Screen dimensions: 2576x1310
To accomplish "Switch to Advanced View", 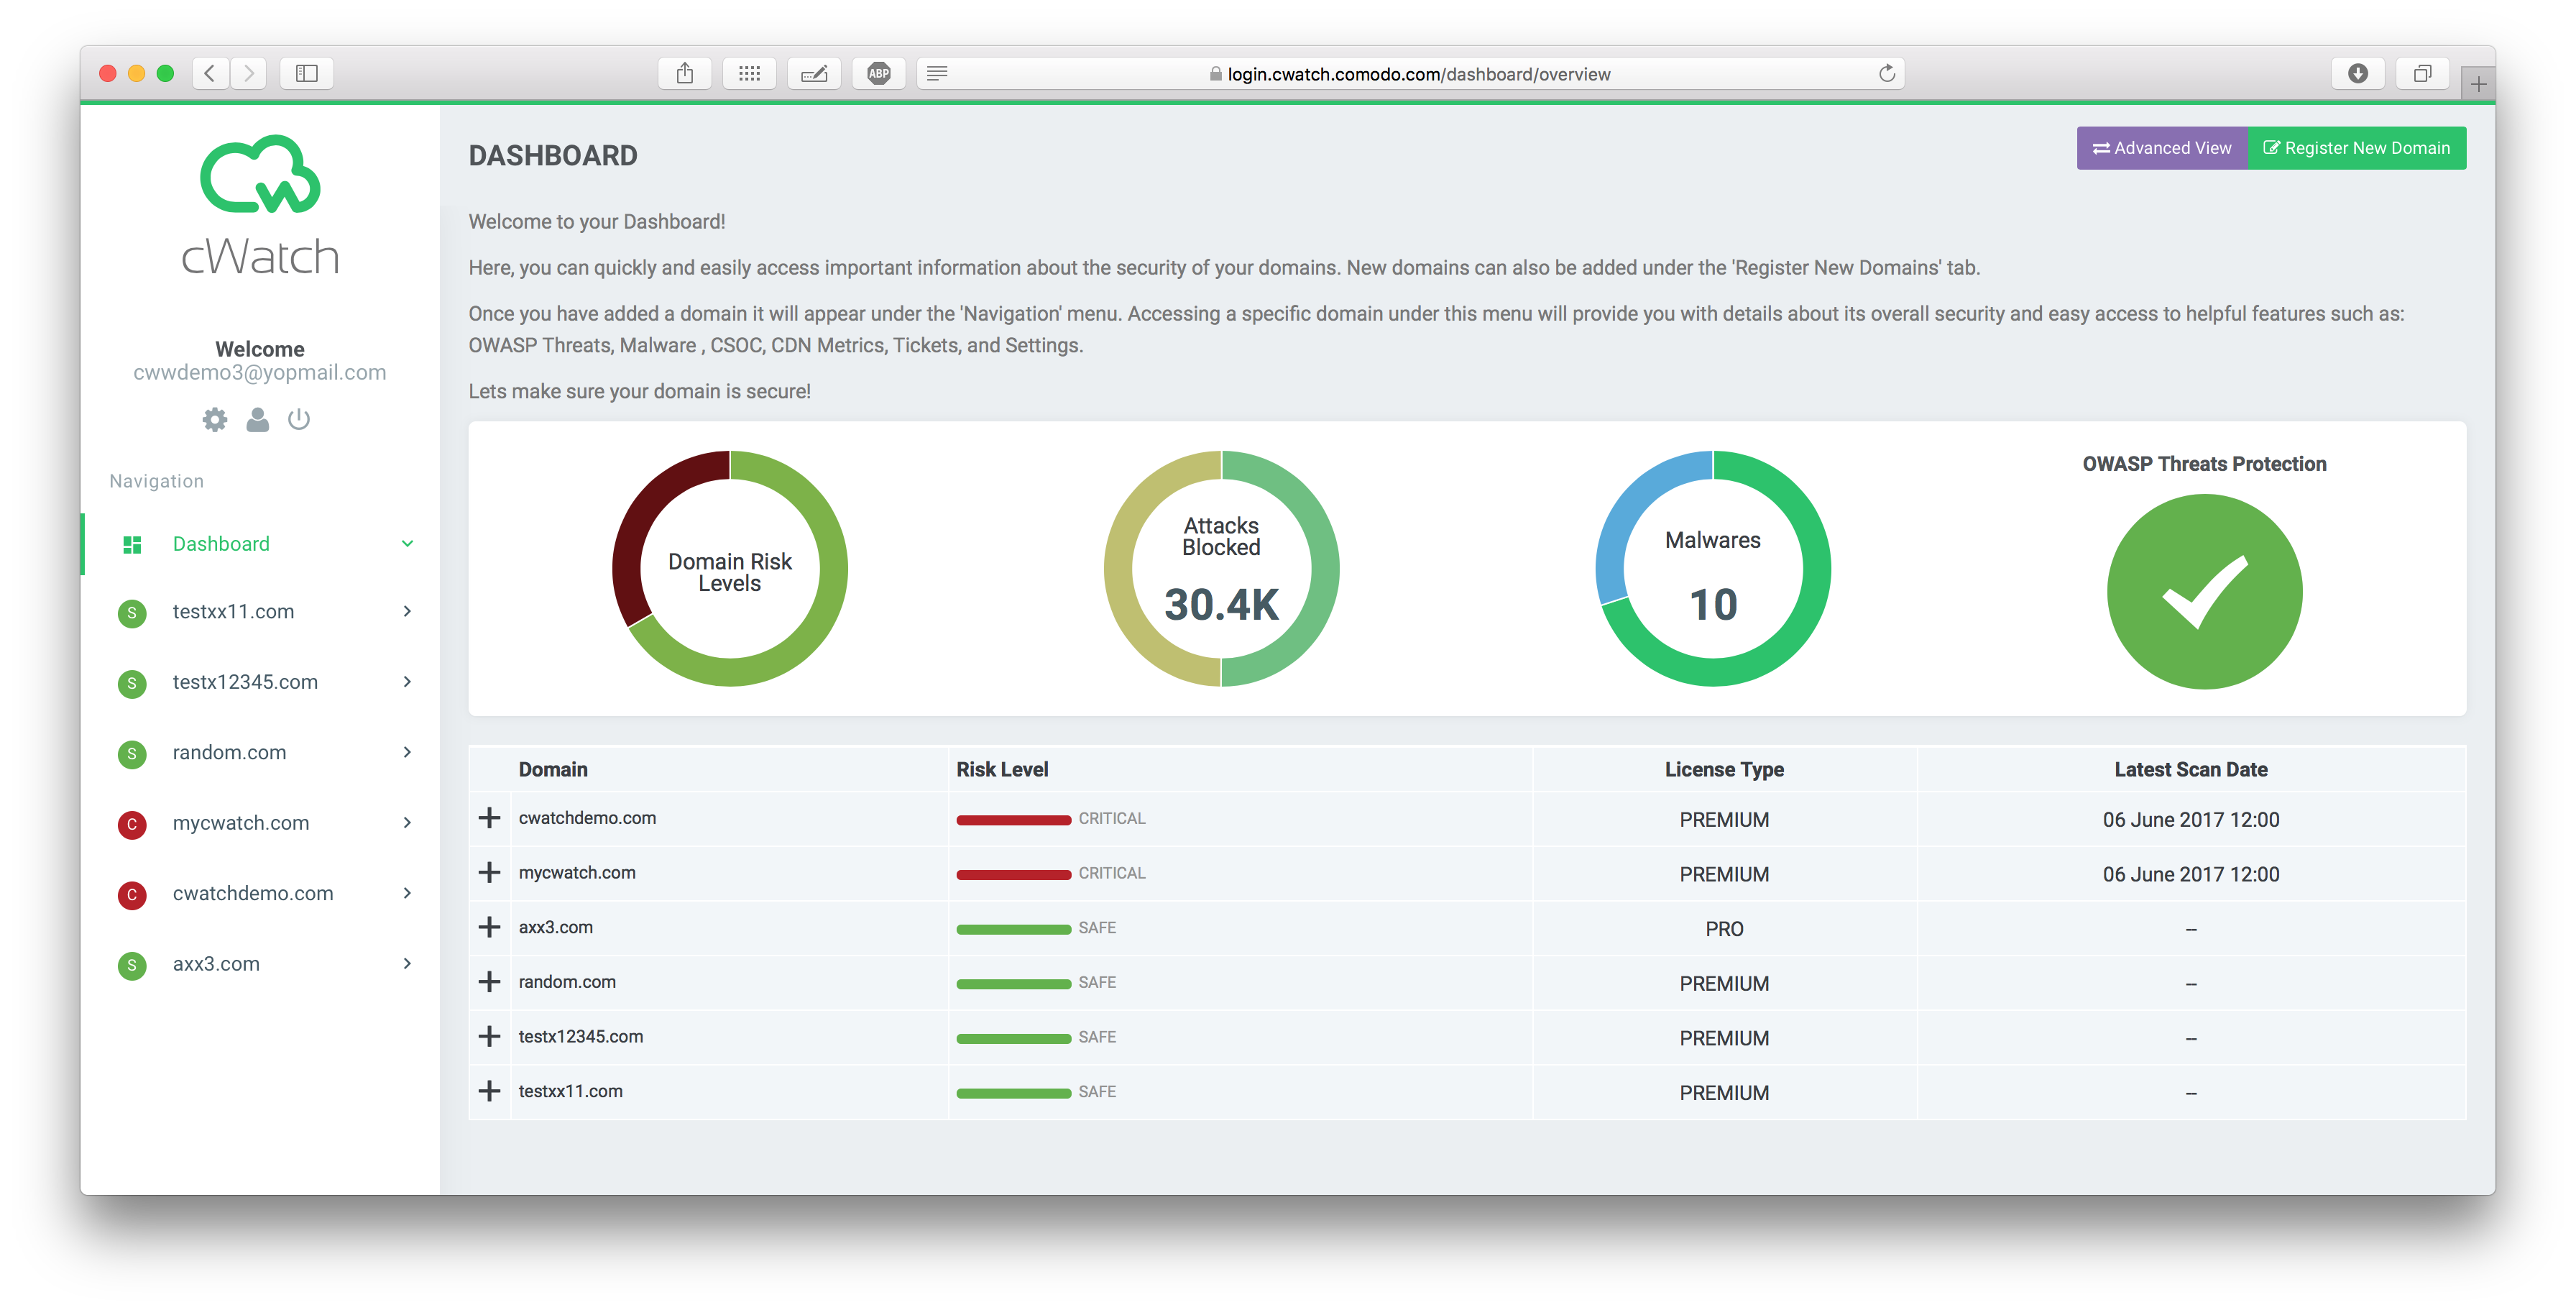I will point(2161,148).
